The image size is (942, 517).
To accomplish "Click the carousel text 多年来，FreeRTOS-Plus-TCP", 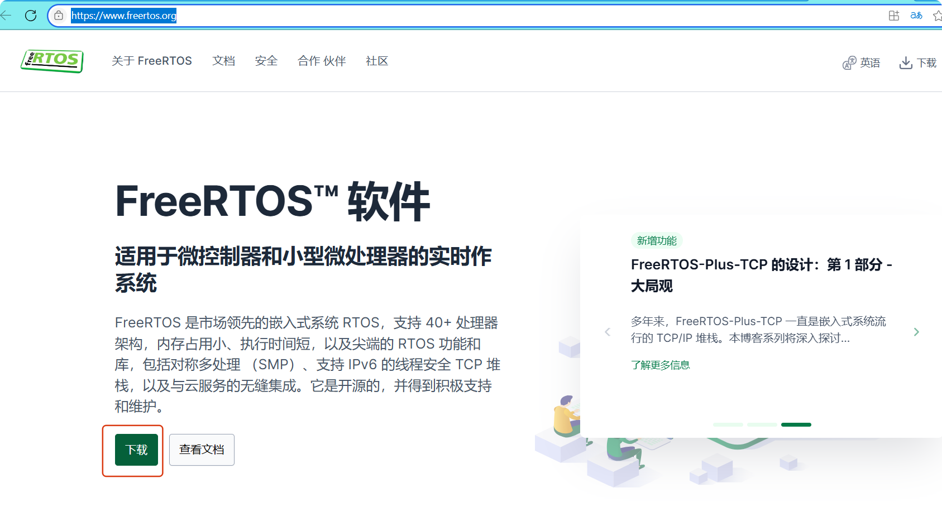I will (758, 330).
